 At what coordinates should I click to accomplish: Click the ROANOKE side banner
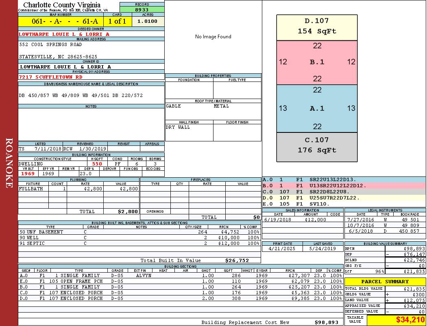(9, 163)
